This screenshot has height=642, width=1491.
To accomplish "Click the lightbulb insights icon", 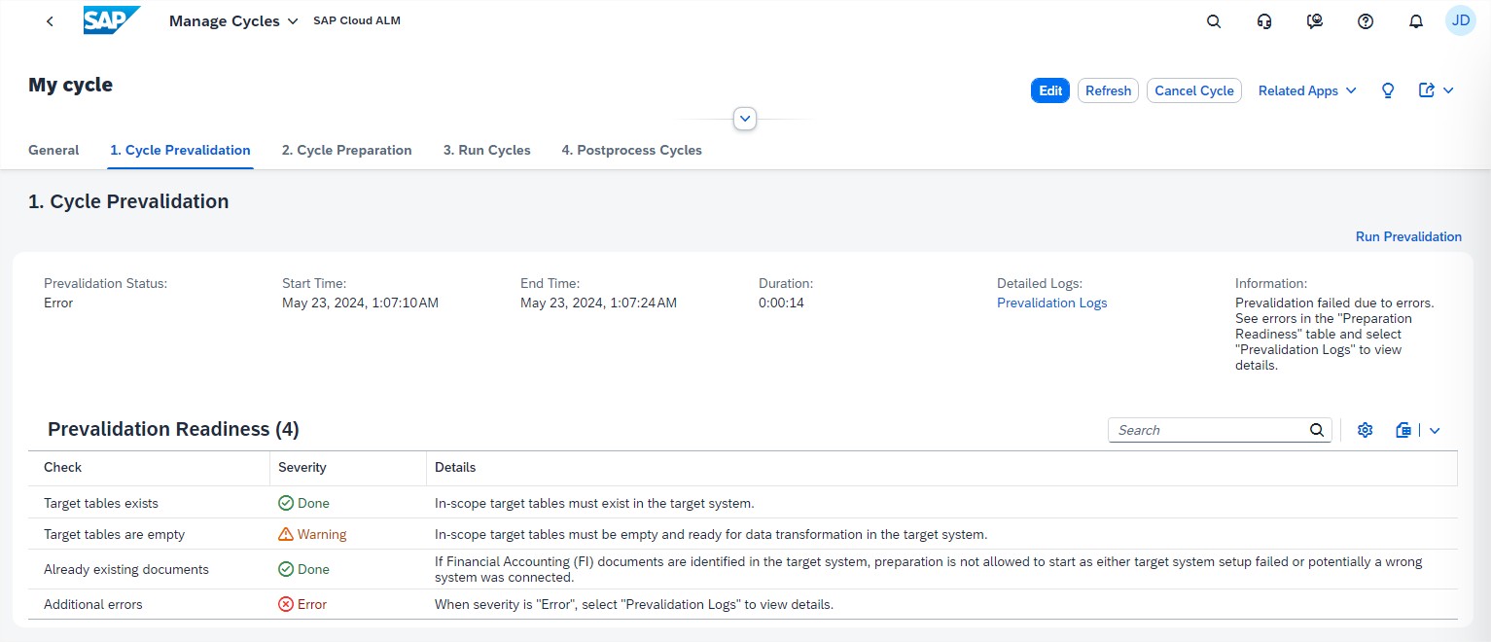I will (x=1388, y=90).
